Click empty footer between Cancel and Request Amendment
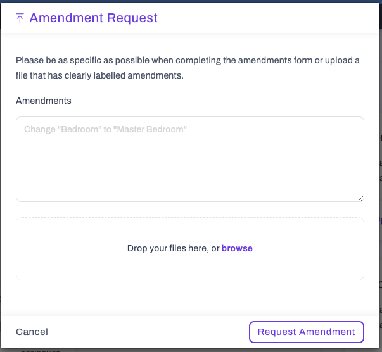The image size is (382, 352). [149, 332]
